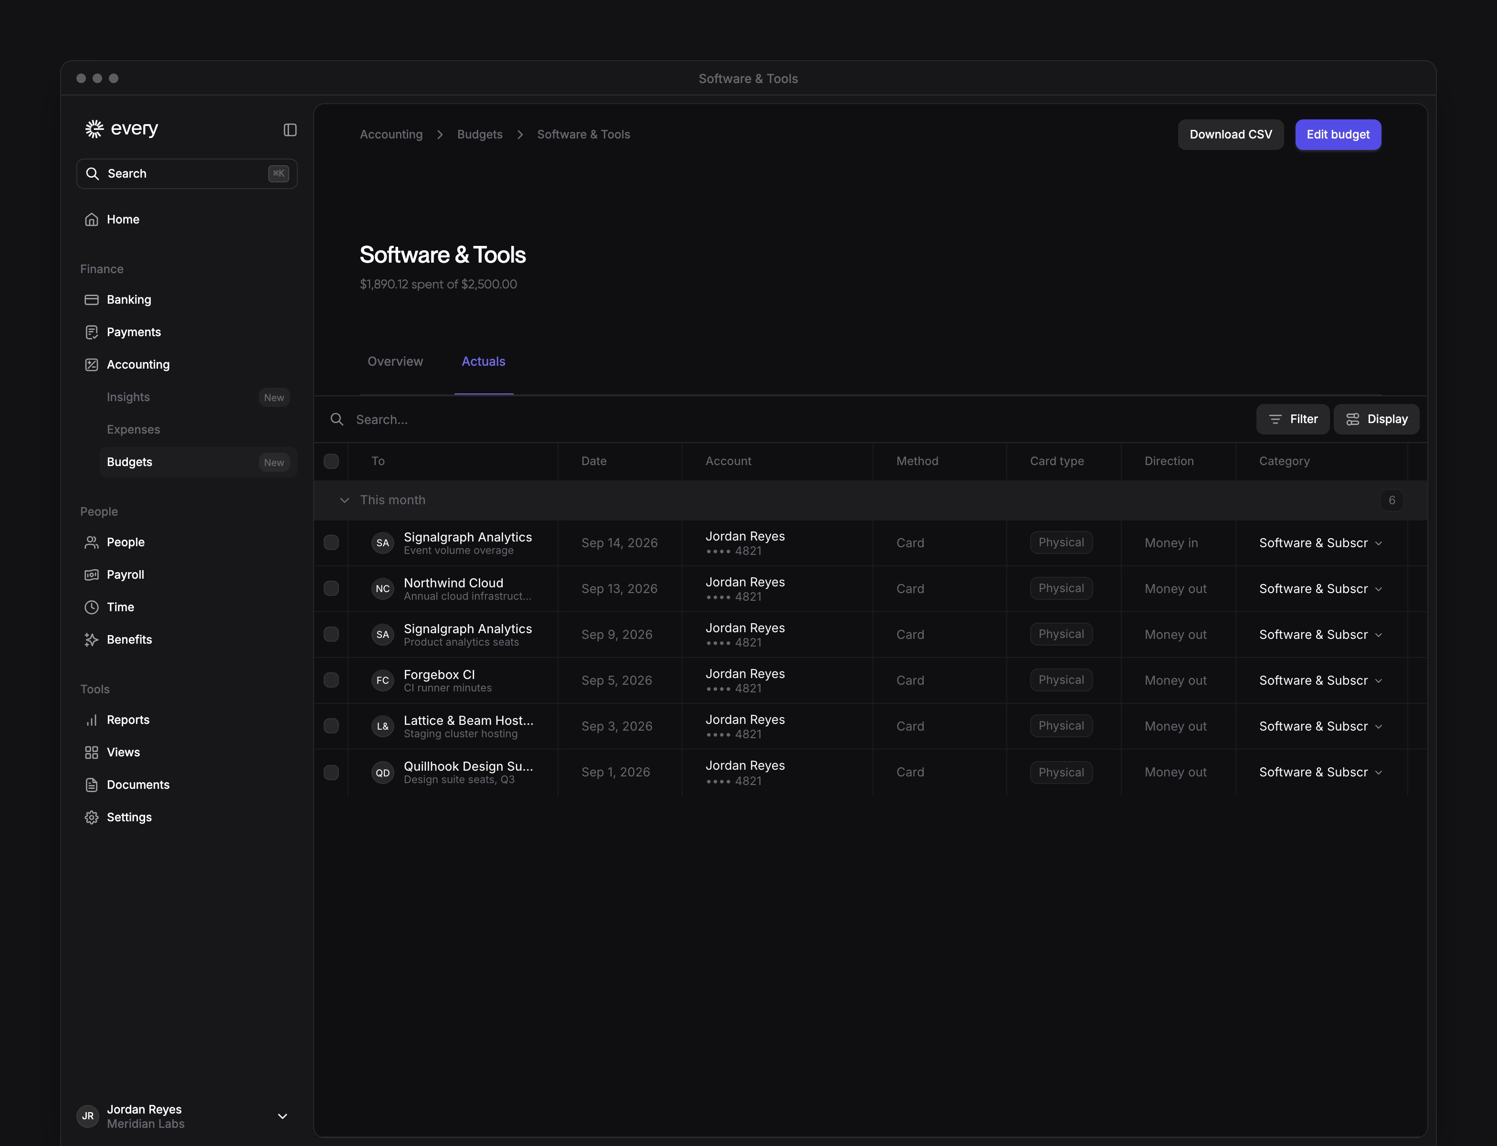Click the Download CSV button

pos(1230,134)
